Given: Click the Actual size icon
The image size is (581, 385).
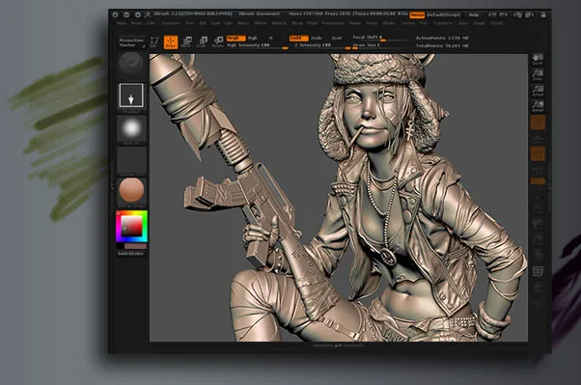Looking at the screenshot, I should coord(538,91).
